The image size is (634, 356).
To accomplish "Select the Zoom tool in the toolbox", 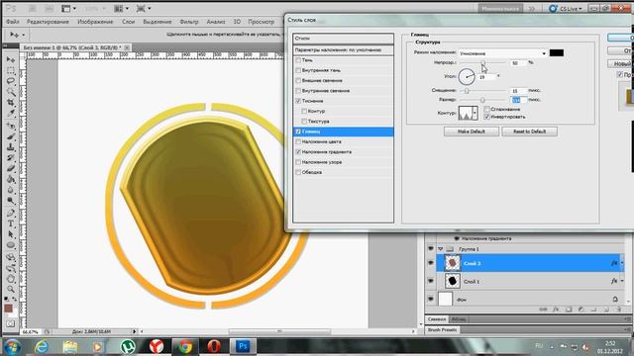I will point(11,290).
